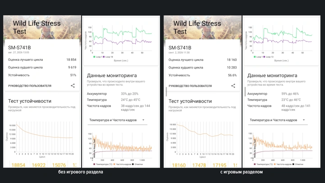Click Частота кадров legend in the 33% до 20% panel
The width and height of the screenshot is (325, 183).
coord(122,165)
